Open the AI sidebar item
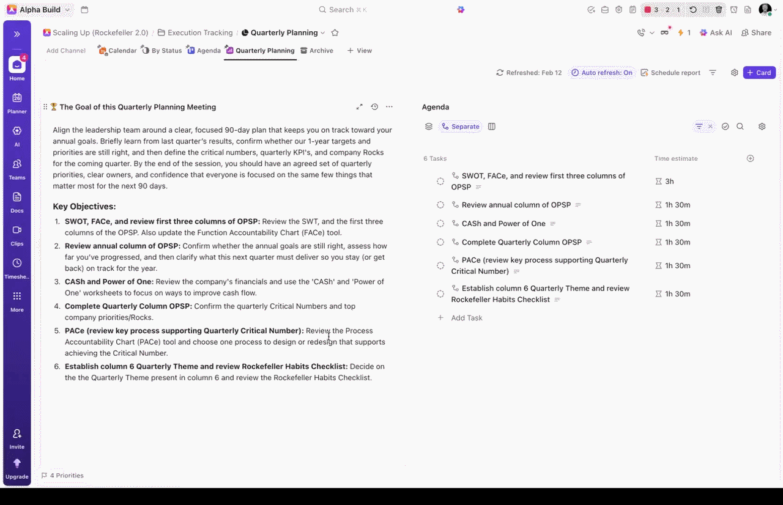Viewport: 783px width, 505px height. pyautogui.click(x=17, y=135)
